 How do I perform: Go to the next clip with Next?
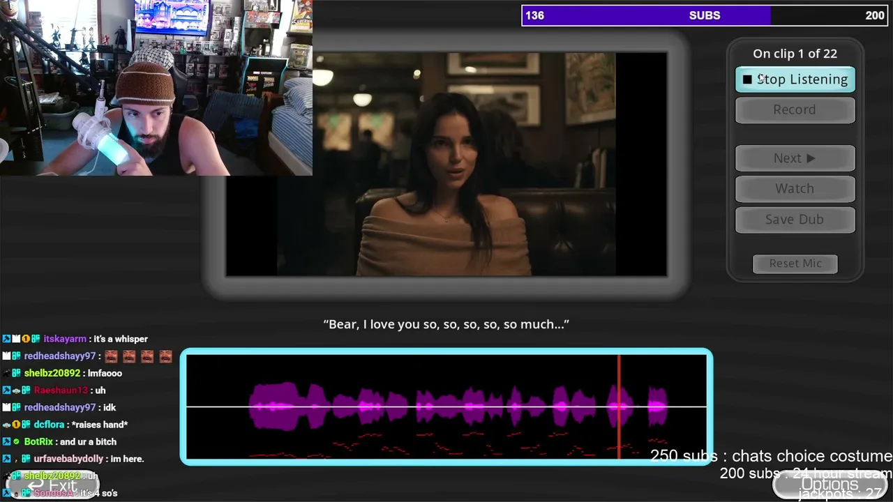coord(795,158)
